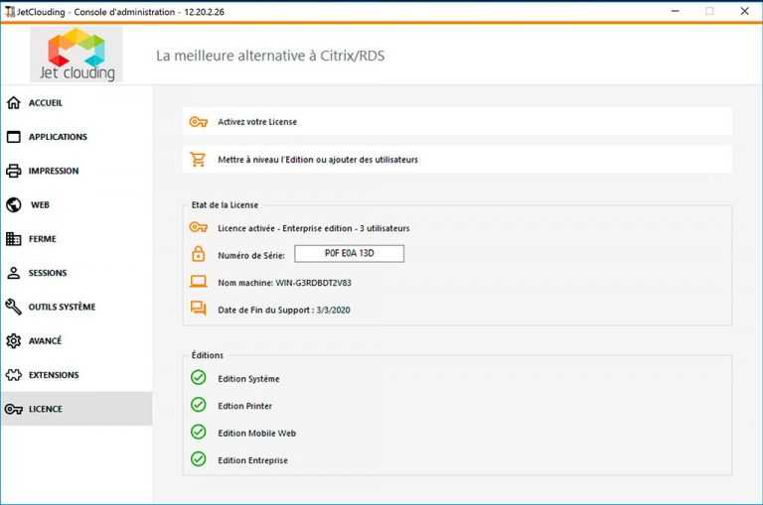This screenshot has width=763, height=505.
Task: Click the green checkmark for Edition Entreprise
Action: point(198,458)
